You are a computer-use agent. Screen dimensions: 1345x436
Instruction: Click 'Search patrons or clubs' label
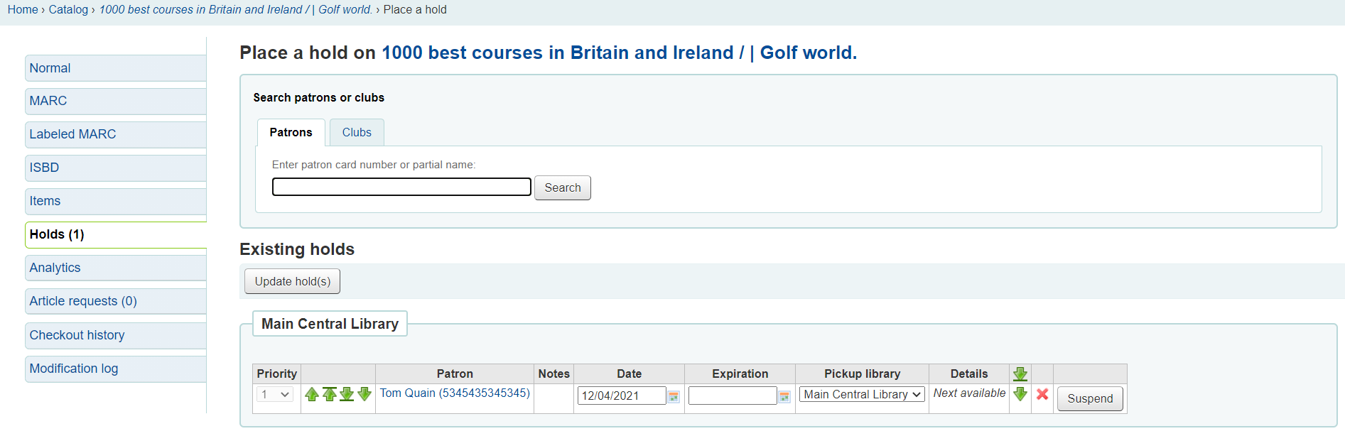tap(318, 97)
